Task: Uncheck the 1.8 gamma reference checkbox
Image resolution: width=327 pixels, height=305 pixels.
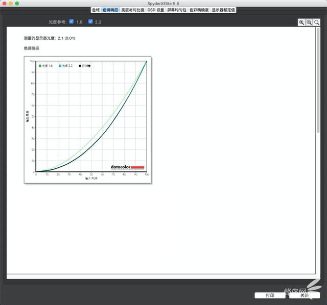Action: coord(72,21)
